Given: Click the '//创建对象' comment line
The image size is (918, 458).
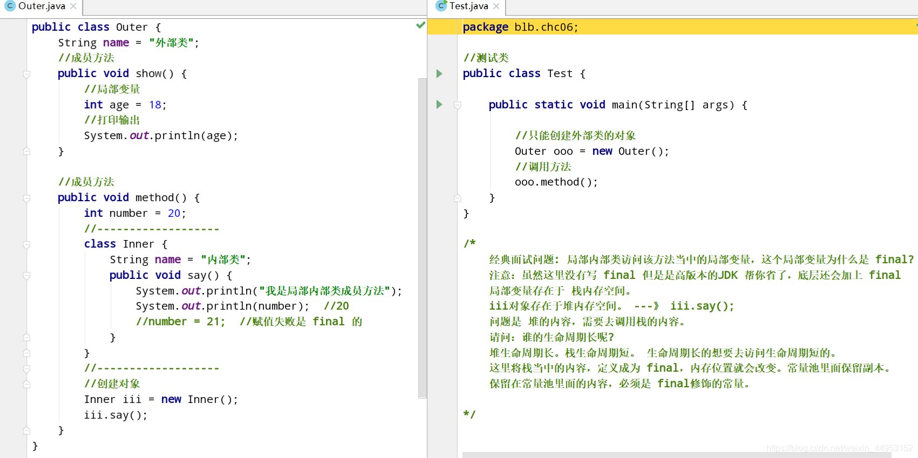Looking at the screenshot, I should (x=112, y=384).
